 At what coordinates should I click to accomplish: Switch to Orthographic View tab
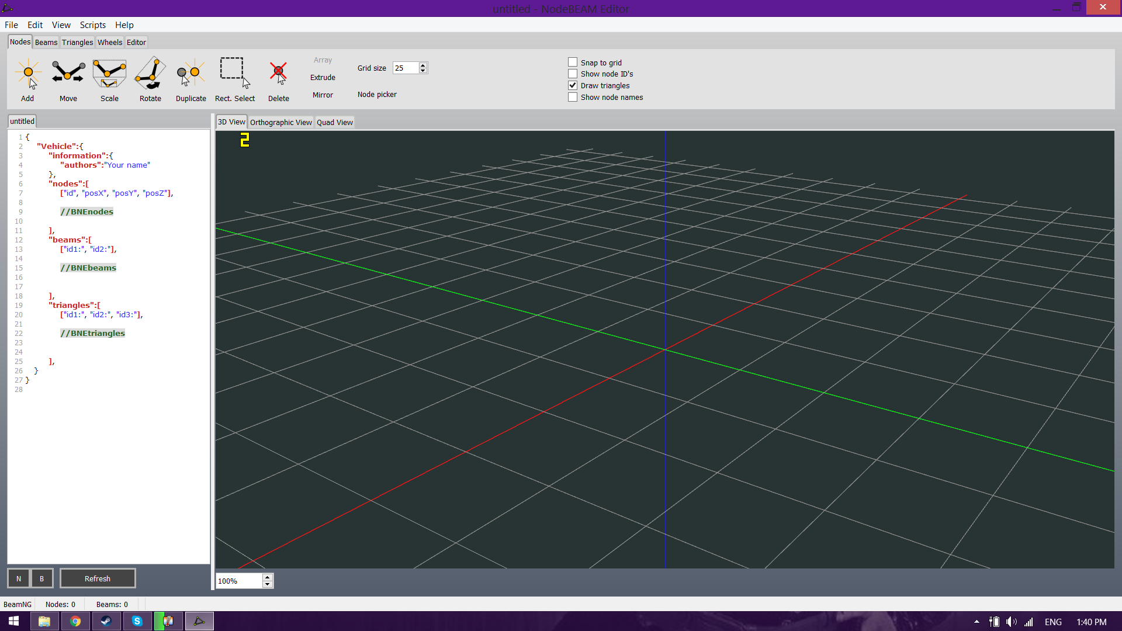pyautogui.click(x=280, y=122)
